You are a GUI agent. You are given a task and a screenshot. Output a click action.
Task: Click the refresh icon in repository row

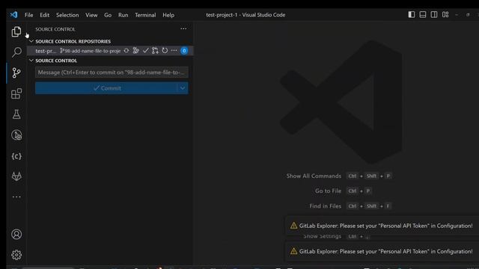point(165,51)
